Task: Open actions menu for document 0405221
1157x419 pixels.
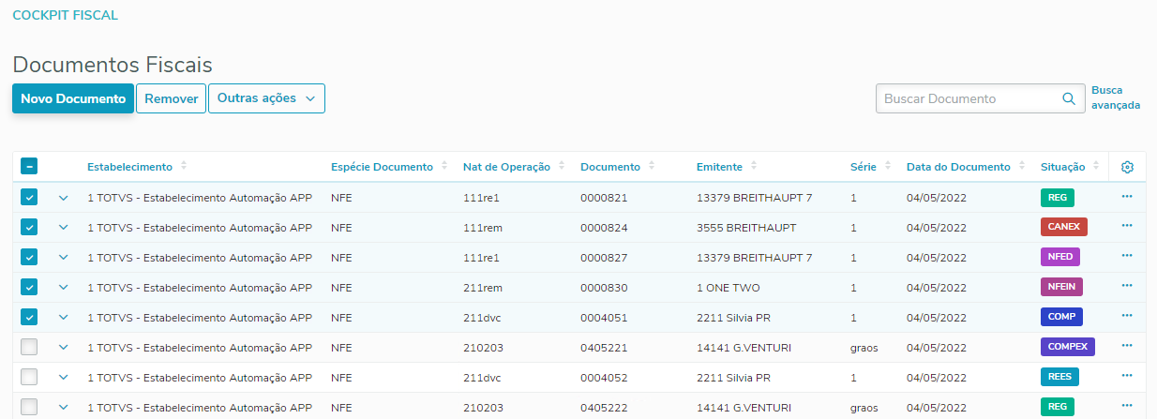Action: (x=1127, y=347)
